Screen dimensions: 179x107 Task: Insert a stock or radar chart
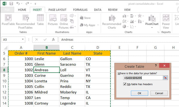140,16
